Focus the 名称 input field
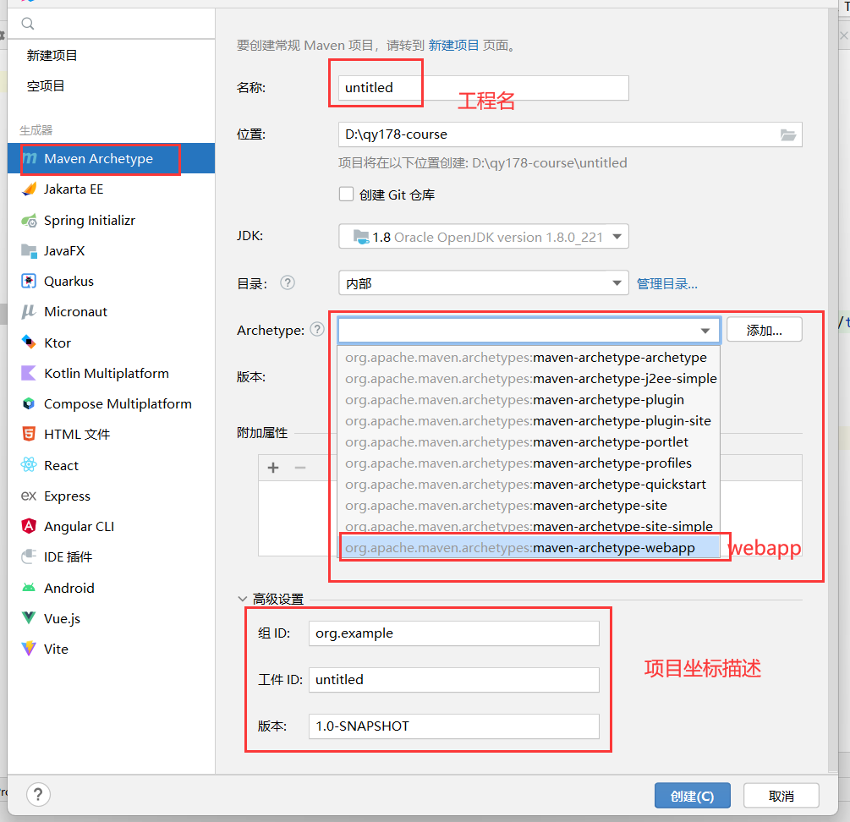 484,88
